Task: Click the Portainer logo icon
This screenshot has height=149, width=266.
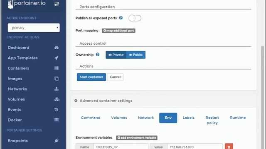Action: pos(10,5)
